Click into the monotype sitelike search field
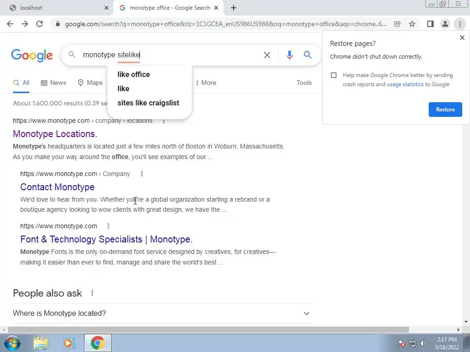The image size is (470, 352). coord(171,55)
